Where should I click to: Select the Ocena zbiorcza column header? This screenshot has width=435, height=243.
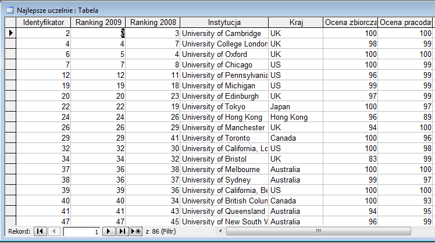351,23
